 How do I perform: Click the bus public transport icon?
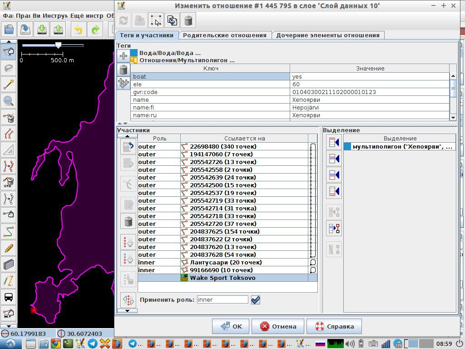click(x=9, y=297)
